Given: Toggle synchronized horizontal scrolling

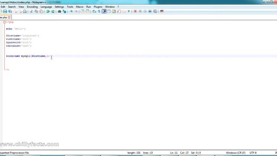Looking at the screenshot, I should pos(87,12).
